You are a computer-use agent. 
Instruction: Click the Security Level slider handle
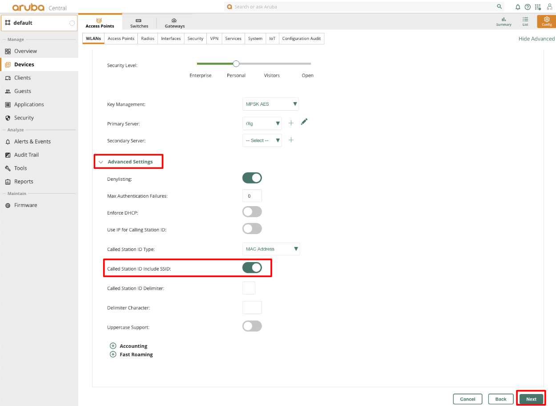236,64
